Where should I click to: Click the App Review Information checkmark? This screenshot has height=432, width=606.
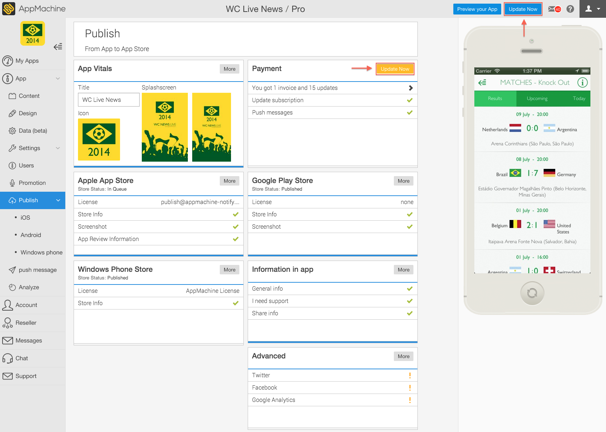tap(236, 239)
